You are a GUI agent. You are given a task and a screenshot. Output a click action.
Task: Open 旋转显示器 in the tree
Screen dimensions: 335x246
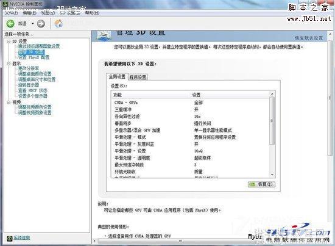pyautogui.click(x=29, y=85)
